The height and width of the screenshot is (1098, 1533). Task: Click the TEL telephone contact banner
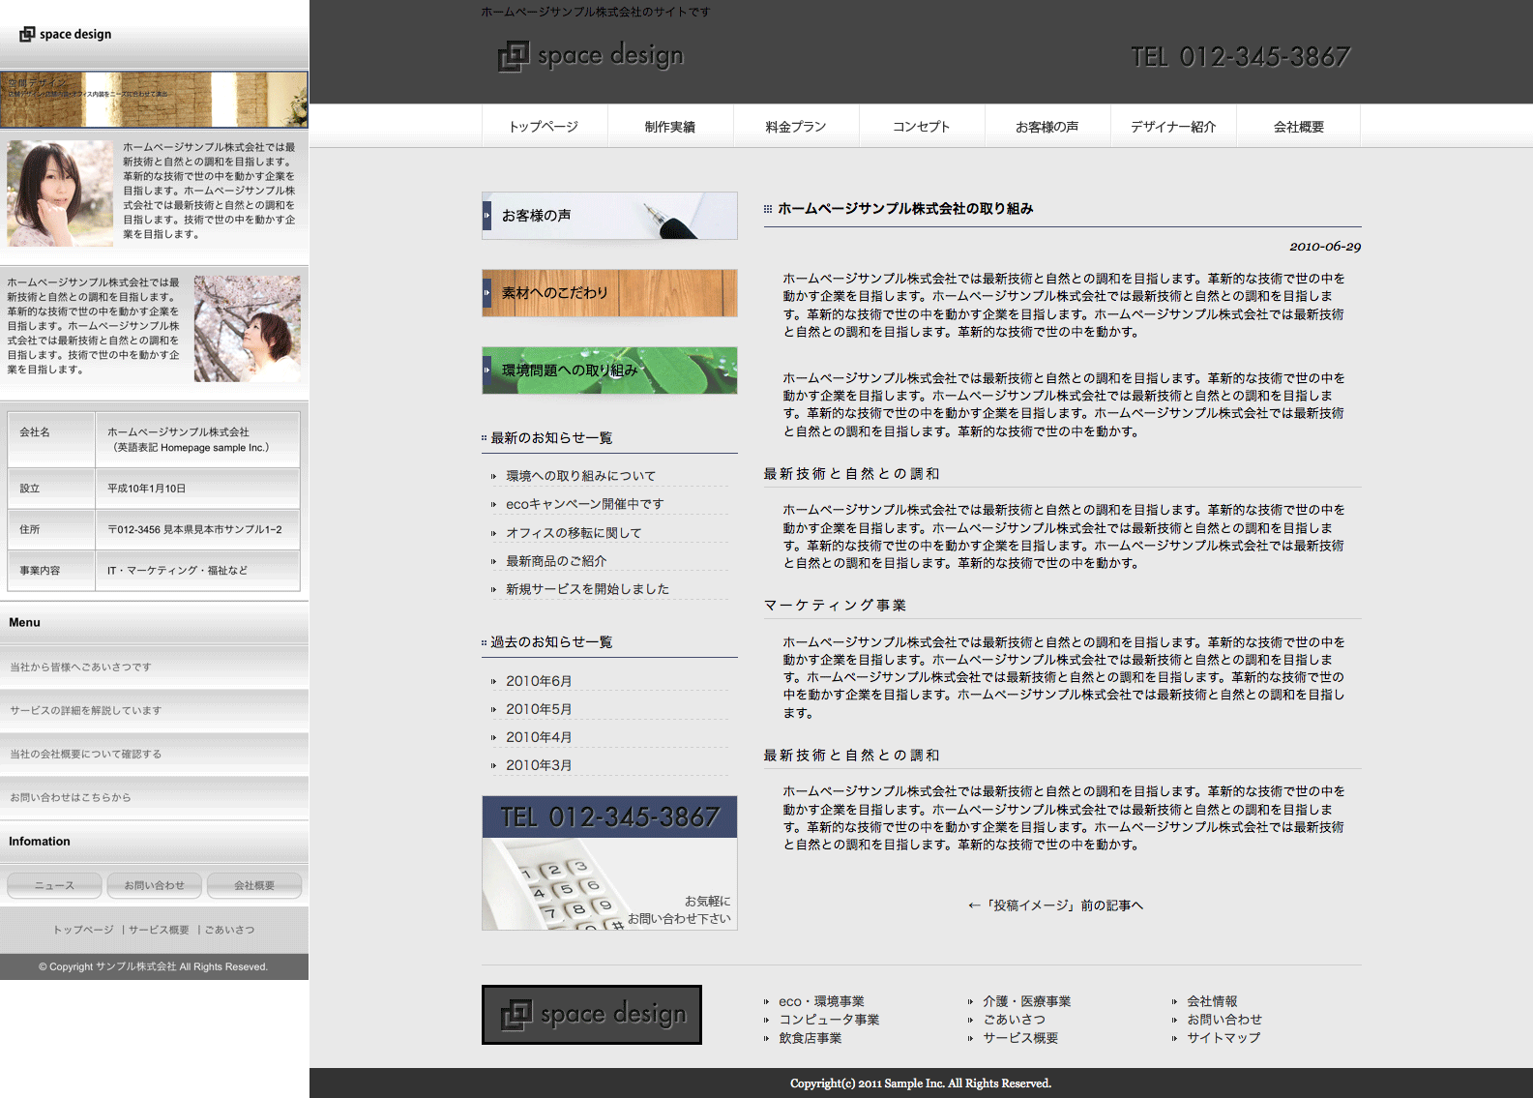pos(609,863)
